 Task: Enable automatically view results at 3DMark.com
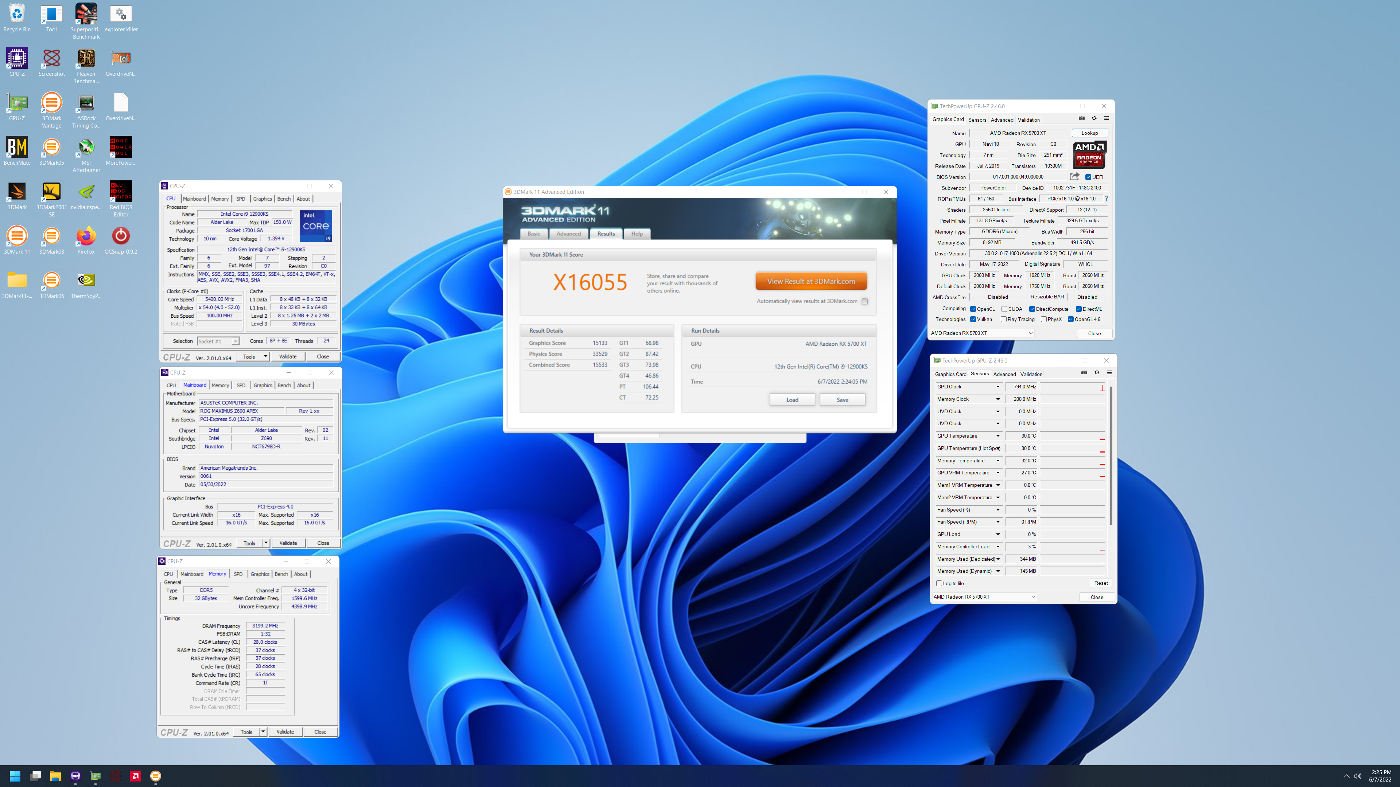point(865,301)
